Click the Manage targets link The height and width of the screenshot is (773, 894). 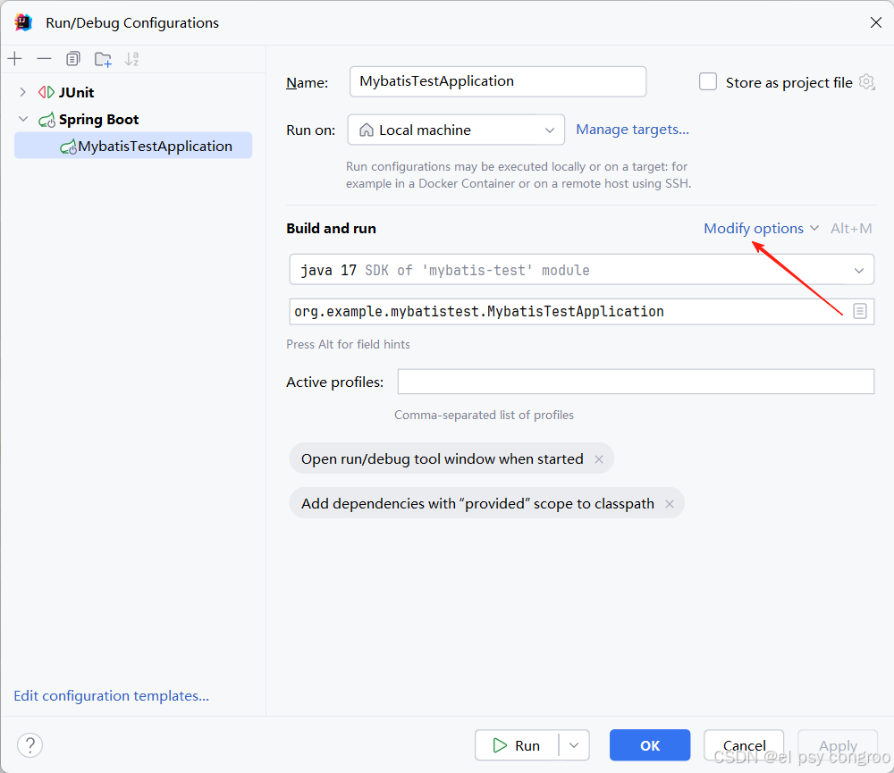[632, 130]
